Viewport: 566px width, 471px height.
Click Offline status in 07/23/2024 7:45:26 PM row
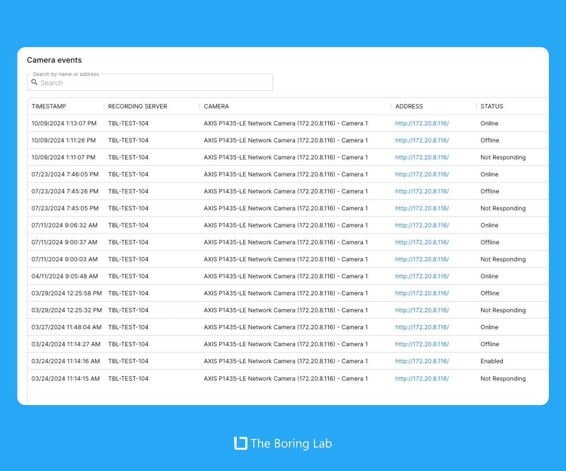[490, 191]
